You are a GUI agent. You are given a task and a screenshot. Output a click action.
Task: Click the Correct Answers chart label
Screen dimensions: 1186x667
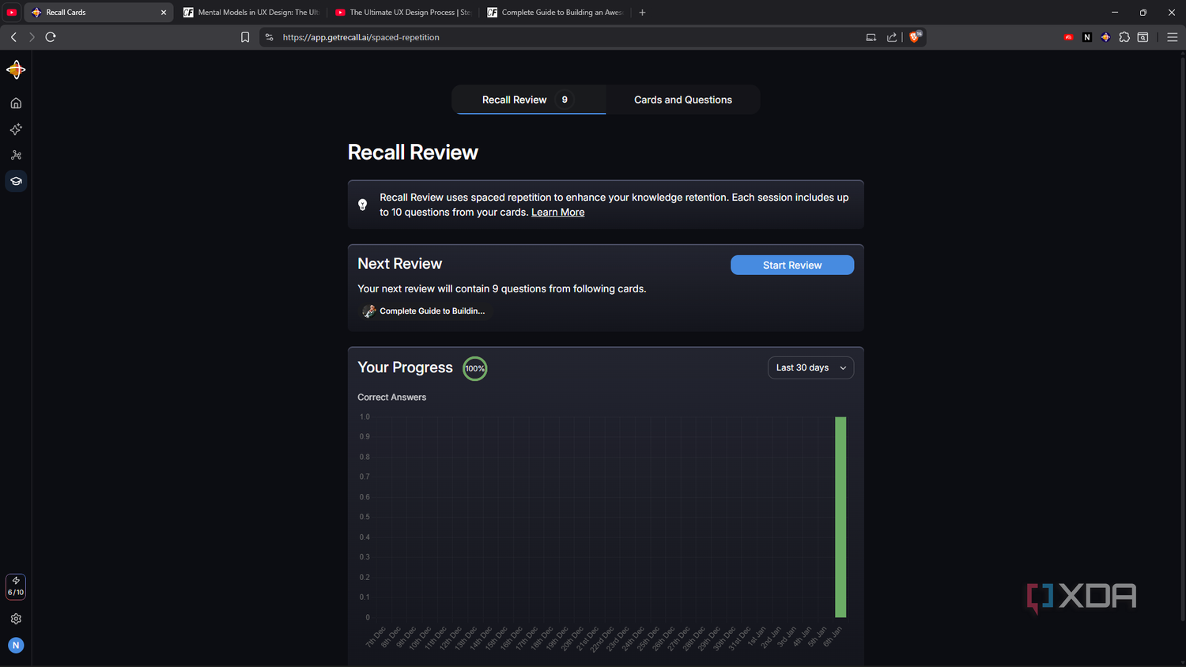[x=391, y=398]
